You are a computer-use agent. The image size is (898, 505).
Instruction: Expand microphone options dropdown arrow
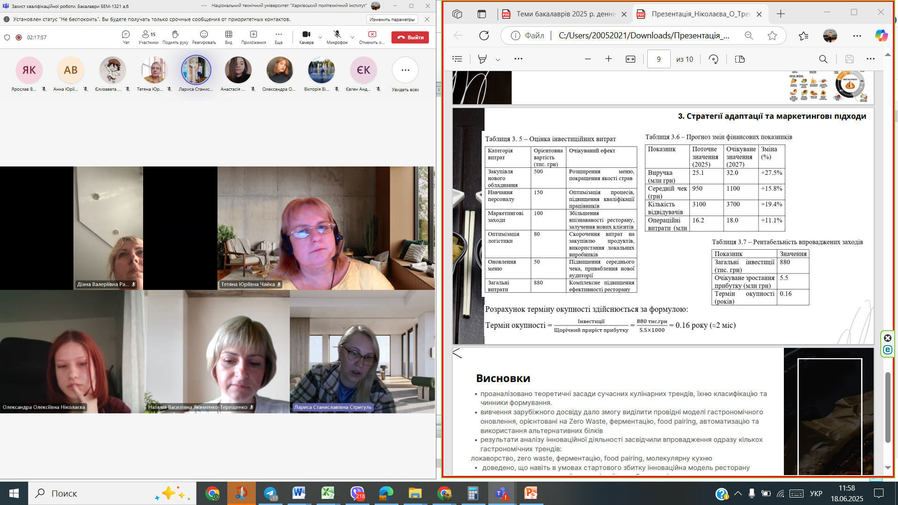[352, 37]
